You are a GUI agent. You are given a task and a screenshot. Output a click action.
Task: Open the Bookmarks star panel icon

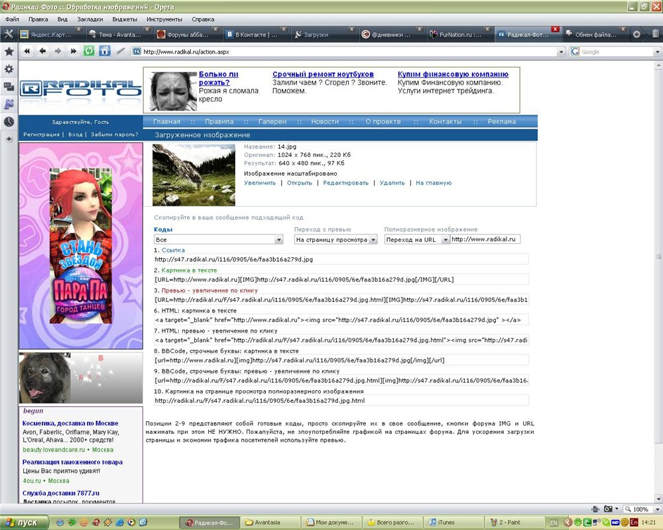click(x=9, y=51)
